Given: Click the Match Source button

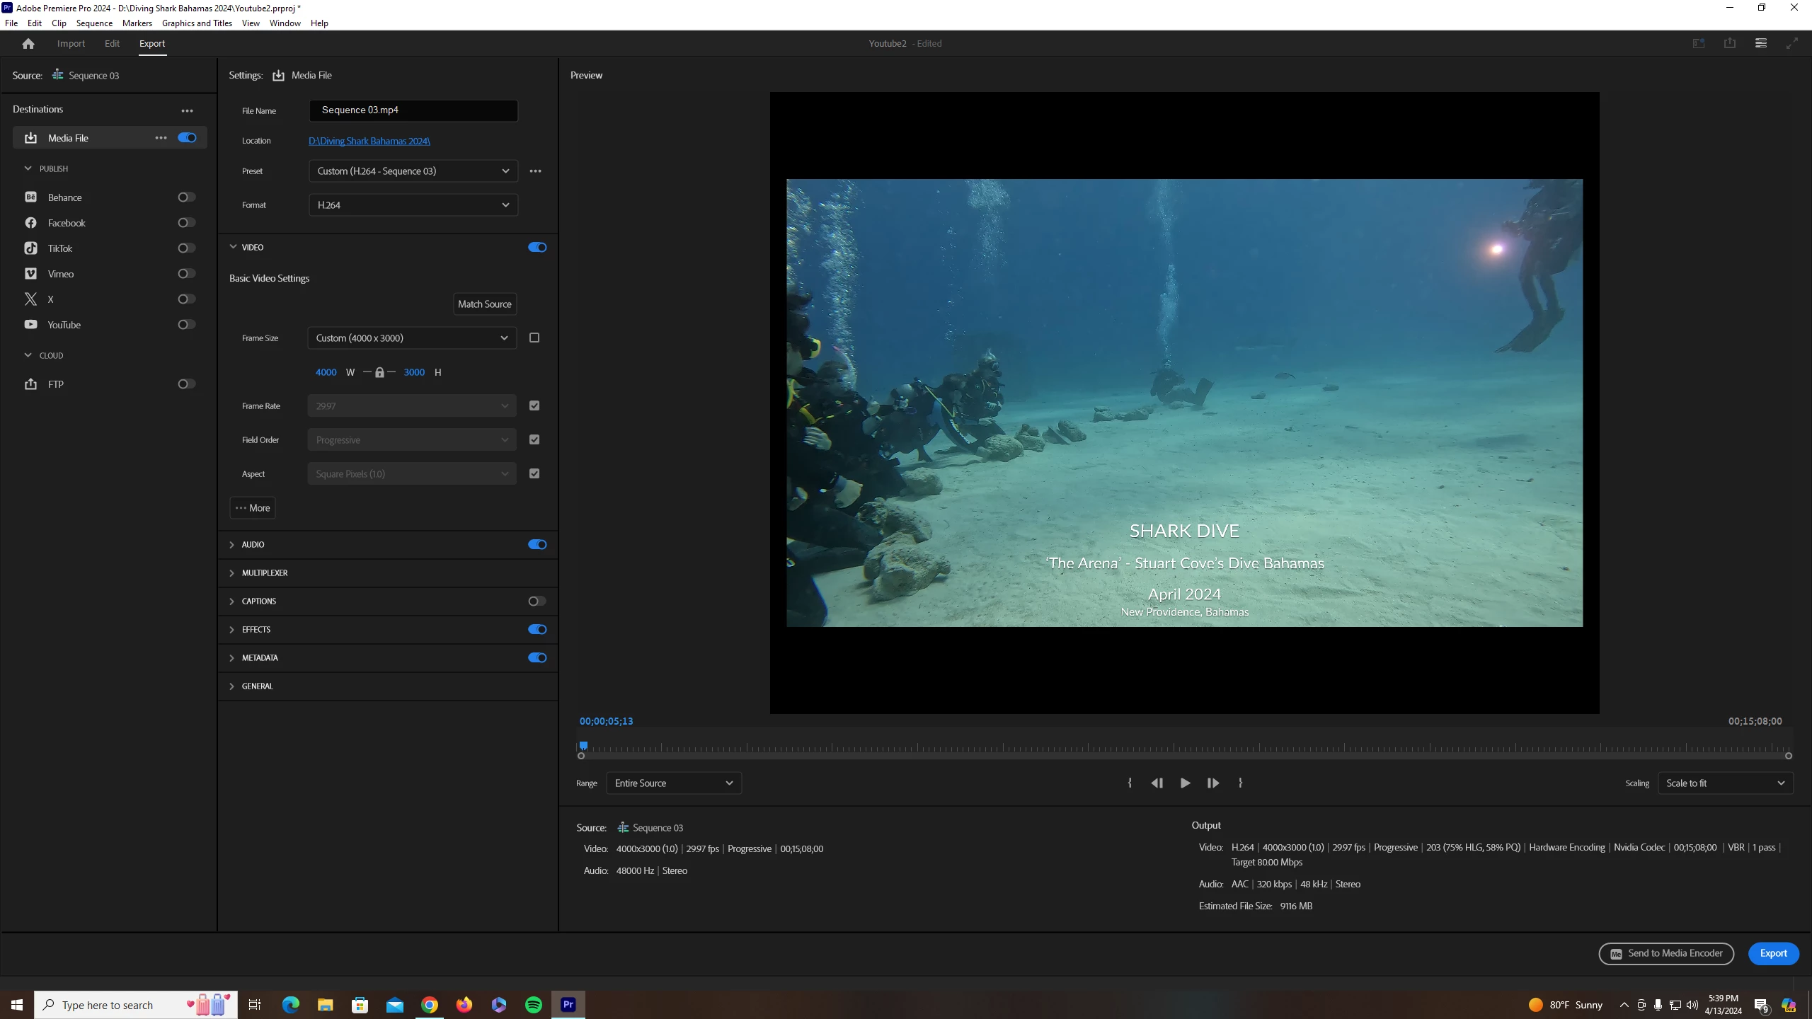Looking at the screenshot, I should [484, 304].
